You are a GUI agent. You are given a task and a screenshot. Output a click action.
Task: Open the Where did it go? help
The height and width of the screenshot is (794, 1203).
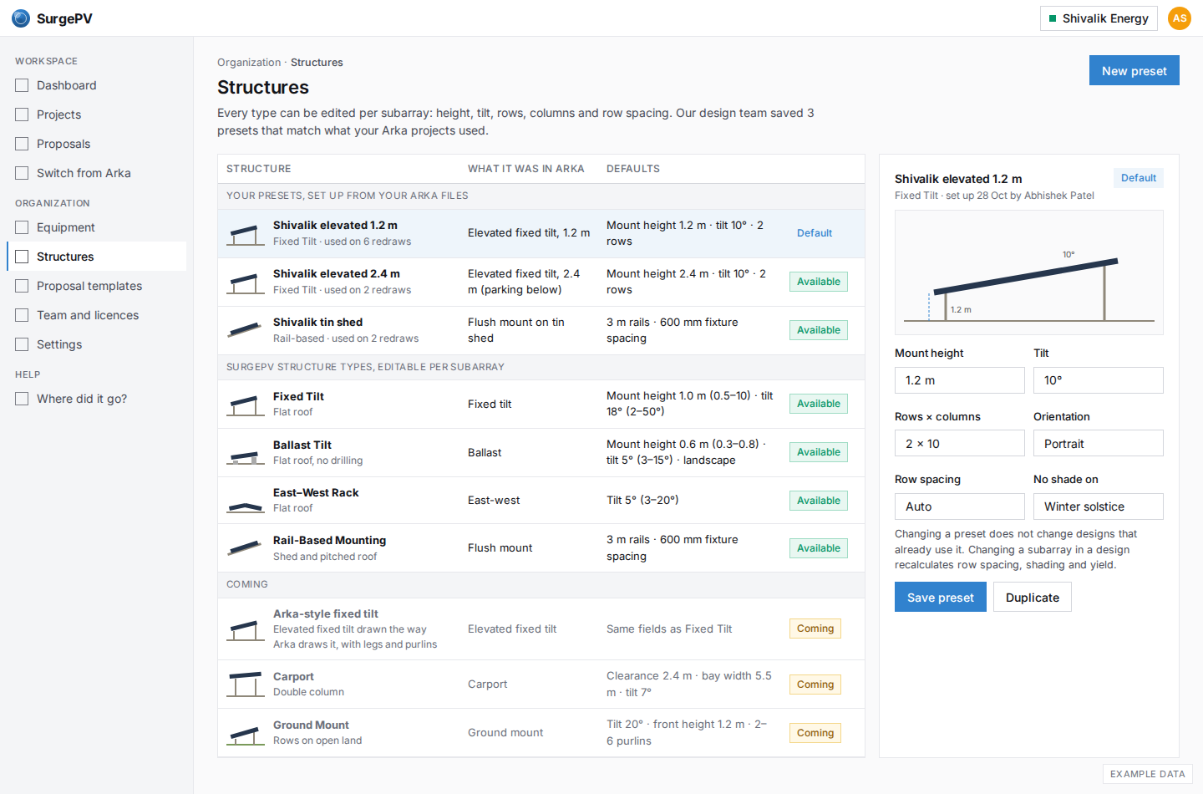pyautogui.click(x=96, y=399)
